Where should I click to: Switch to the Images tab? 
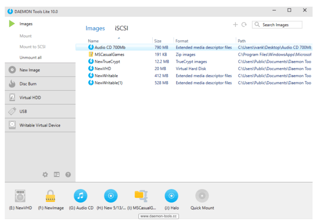click(95, 28)
